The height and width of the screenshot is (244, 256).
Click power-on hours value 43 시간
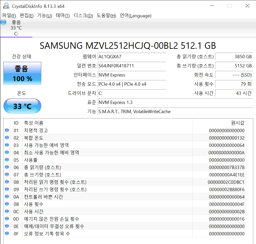click(x=234, y=93)
